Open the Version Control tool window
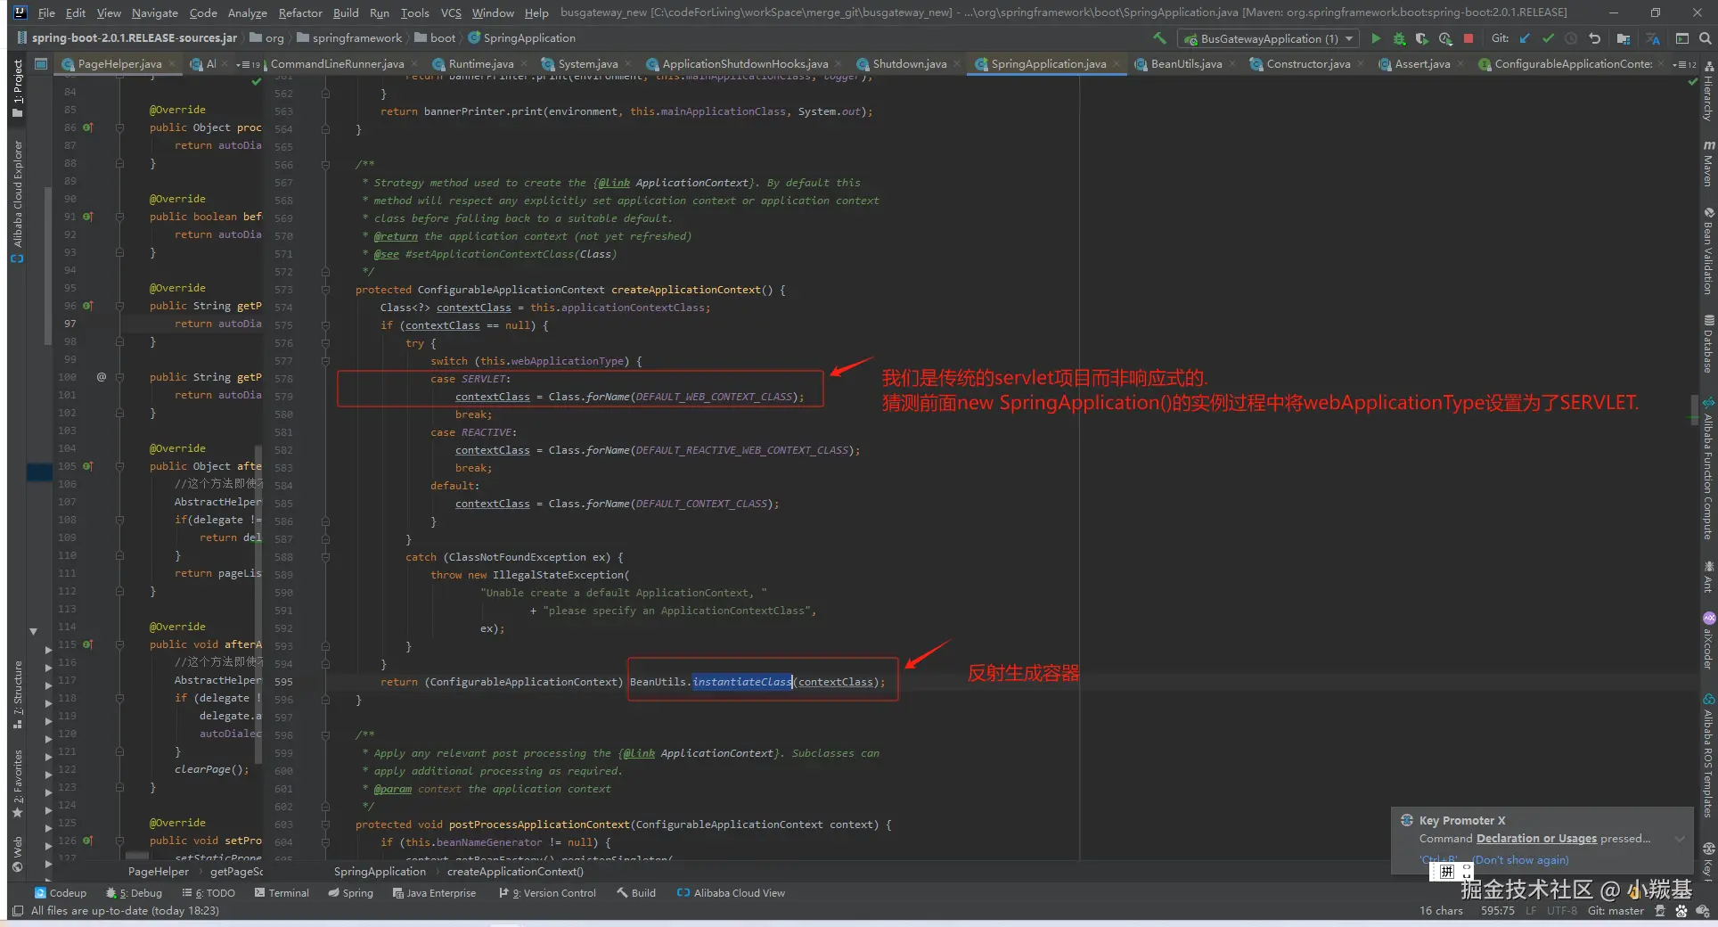Image resolution: width=1718 pixels, height=927 pixels. point(547,892)
